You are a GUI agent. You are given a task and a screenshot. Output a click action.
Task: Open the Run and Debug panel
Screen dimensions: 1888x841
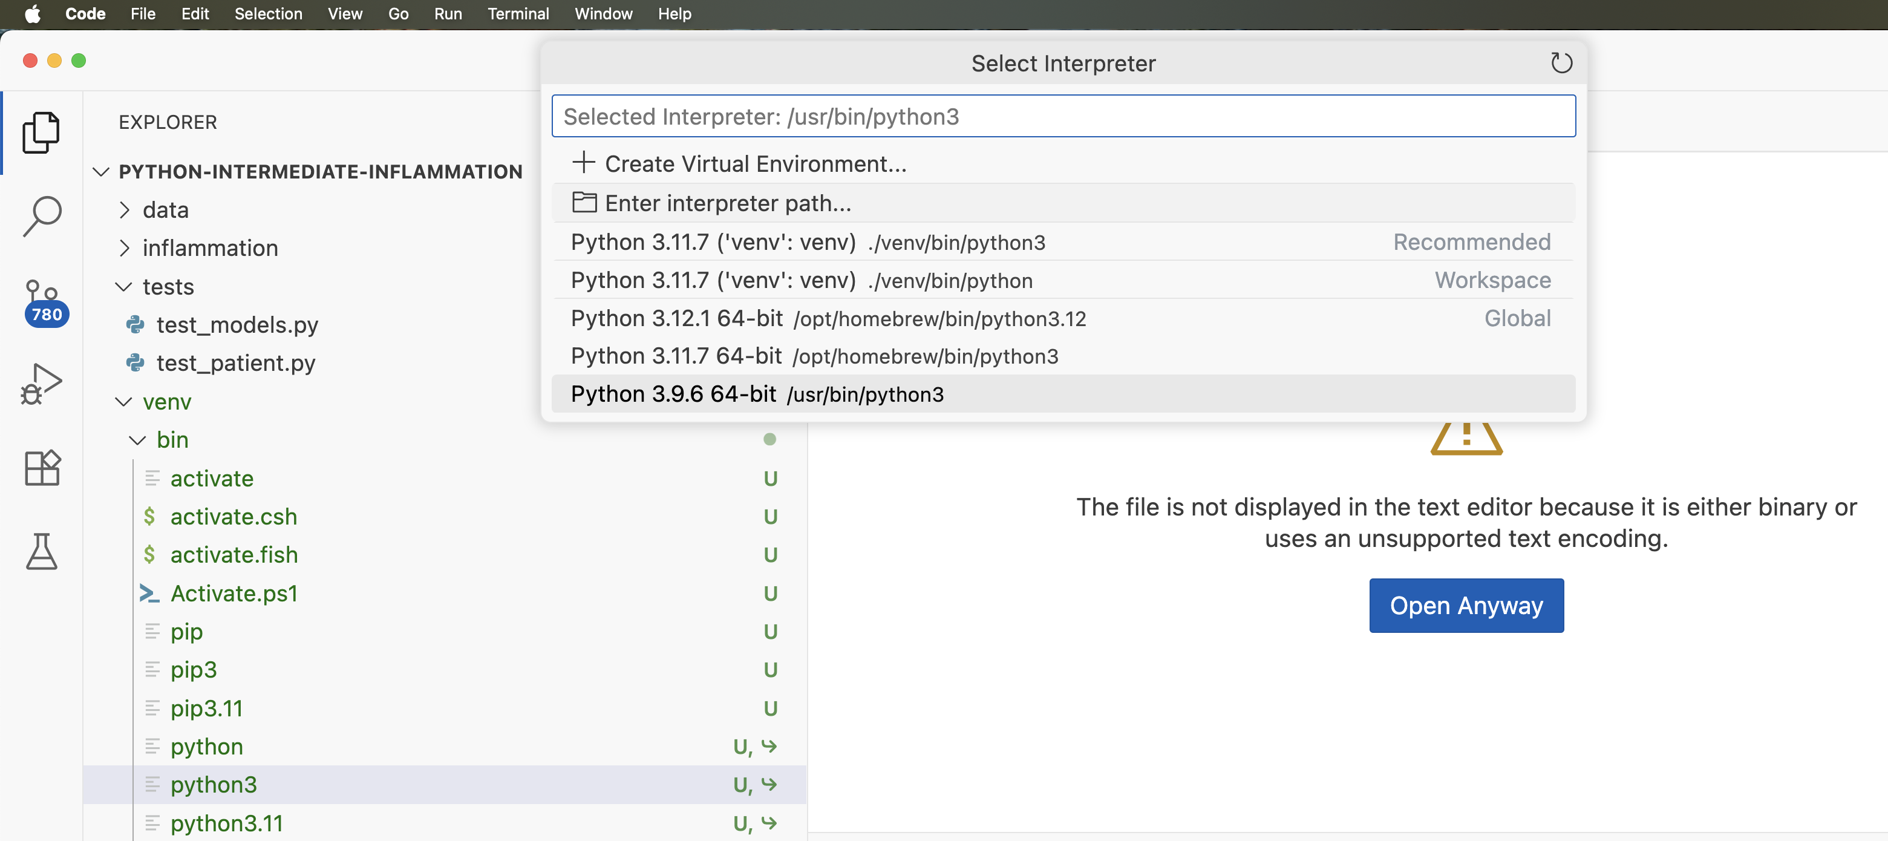coord(42,382)
